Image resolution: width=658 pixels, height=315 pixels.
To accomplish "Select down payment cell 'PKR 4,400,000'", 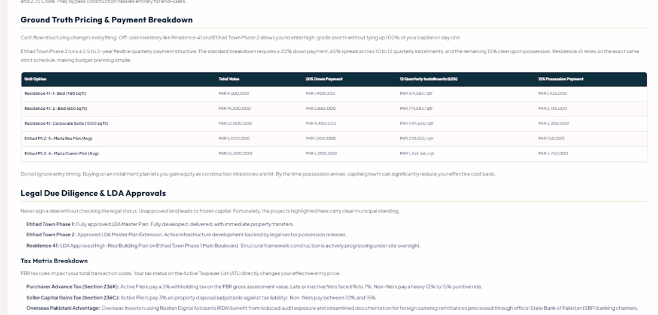I will tap(321, 123).
